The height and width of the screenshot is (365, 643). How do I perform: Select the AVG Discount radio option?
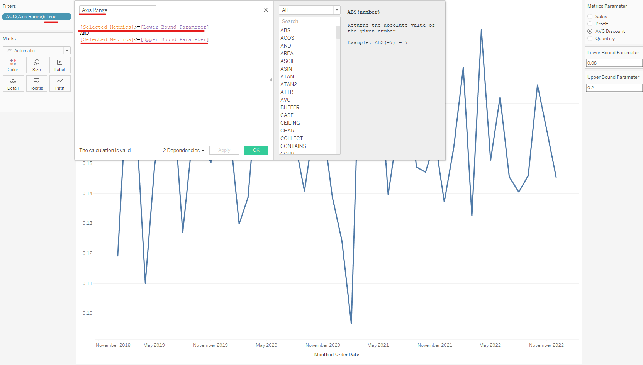[590, 31]
